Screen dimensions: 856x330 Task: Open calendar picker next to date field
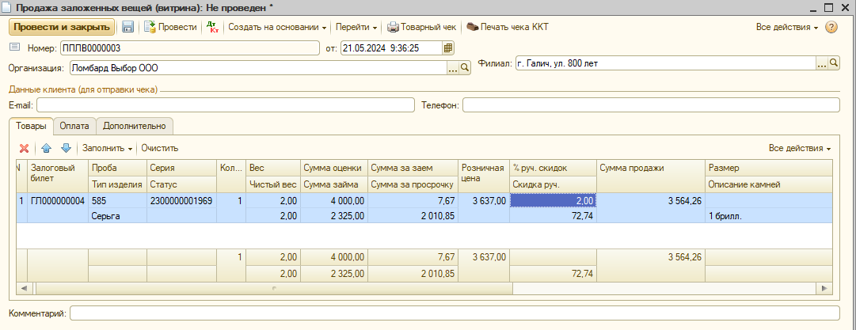pyautogui.click(x=448, y=48)
